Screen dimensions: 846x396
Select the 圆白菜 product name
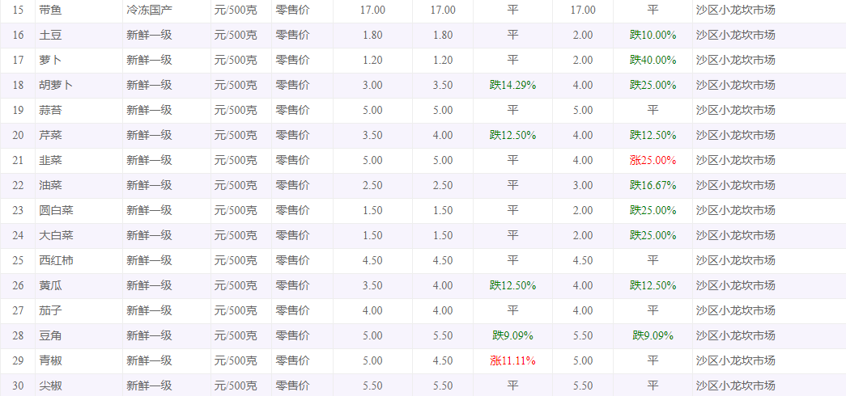point(56,211)
